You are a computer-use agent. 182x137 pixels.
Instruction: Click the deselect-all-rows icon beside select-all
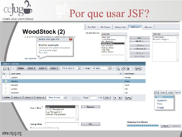[9, 68]
